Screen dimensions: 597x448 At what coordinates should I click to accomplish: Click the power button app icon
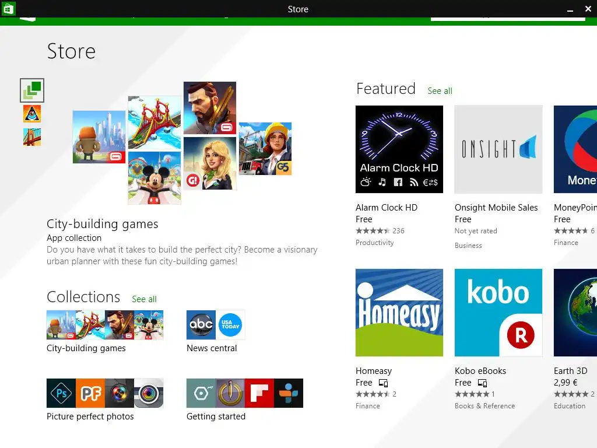(x=230, y=393)
